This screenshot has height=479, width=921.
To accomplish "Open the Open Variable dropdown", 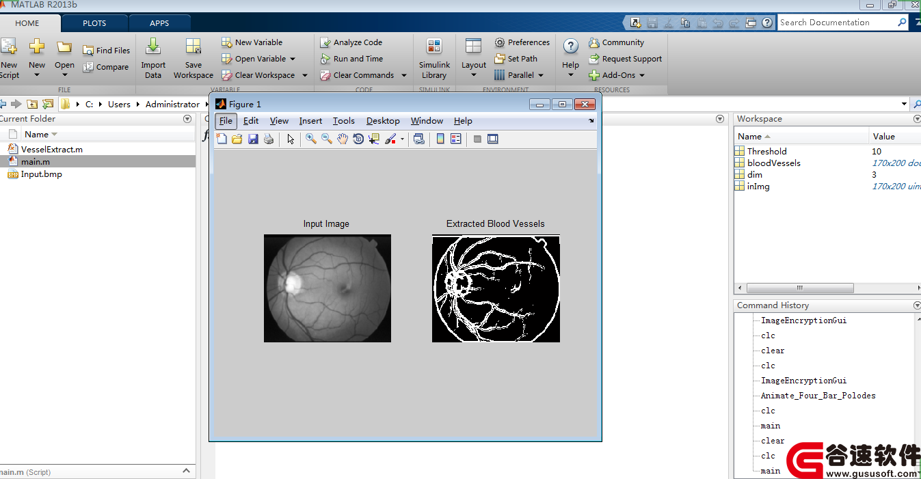I will pos(258,59).
